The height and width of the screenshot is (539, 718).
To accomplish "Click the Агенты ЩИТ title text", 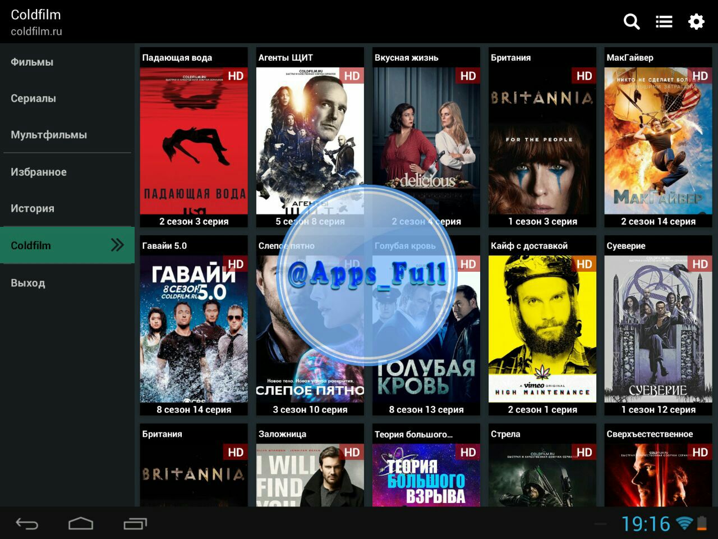I will (x=286, y=57).
